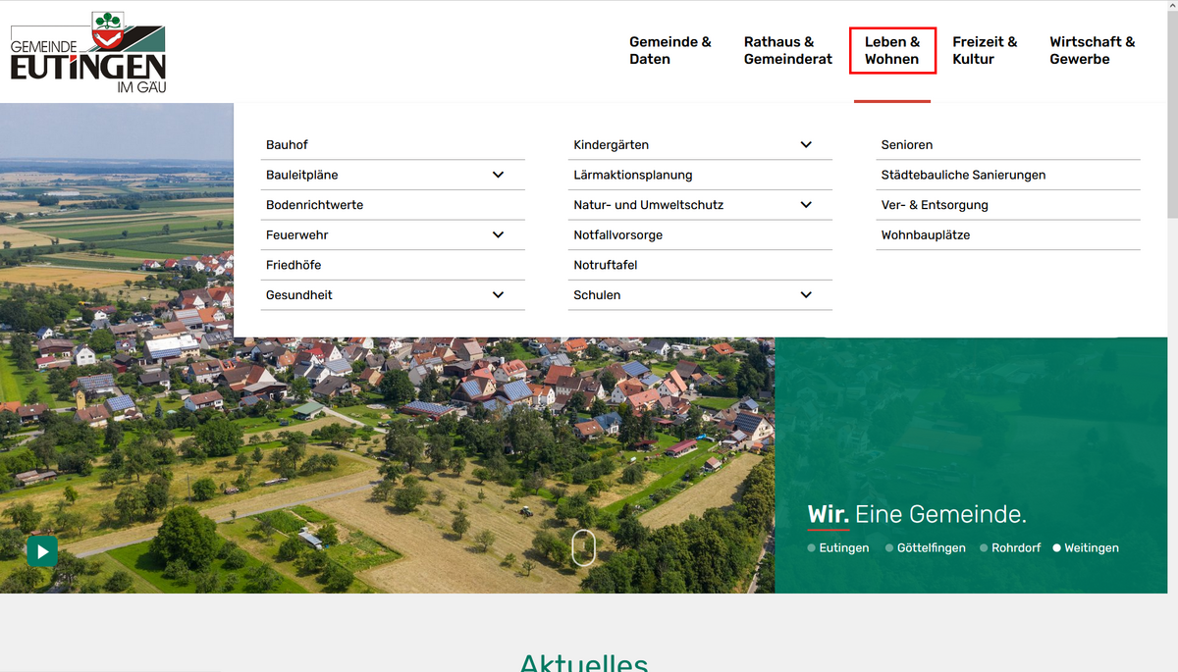Click the Aktuelles heading
Viewport: 1178px width, 672px height.
[584, 663]
